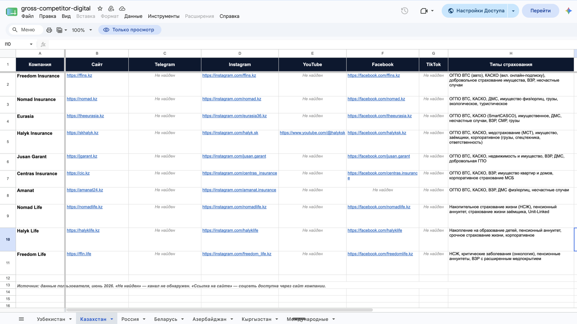The image size is (577, 324).
Task: Open the Вид menu
Action: click(x=66, y=16)
